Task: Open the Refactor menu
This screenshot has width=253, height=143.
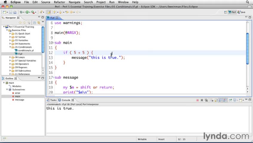Action: point(59,2)
